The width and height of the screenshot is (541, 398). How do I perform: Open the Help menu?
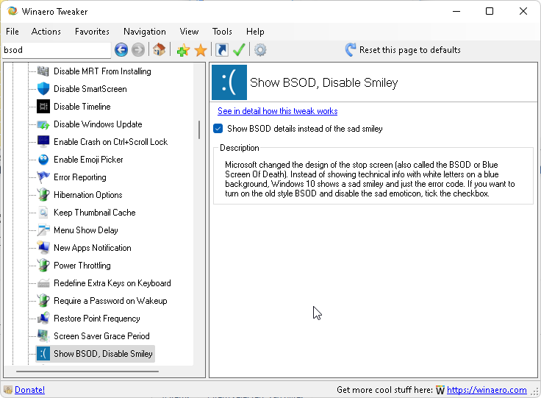pyautogui.click(x=255, y=32)
